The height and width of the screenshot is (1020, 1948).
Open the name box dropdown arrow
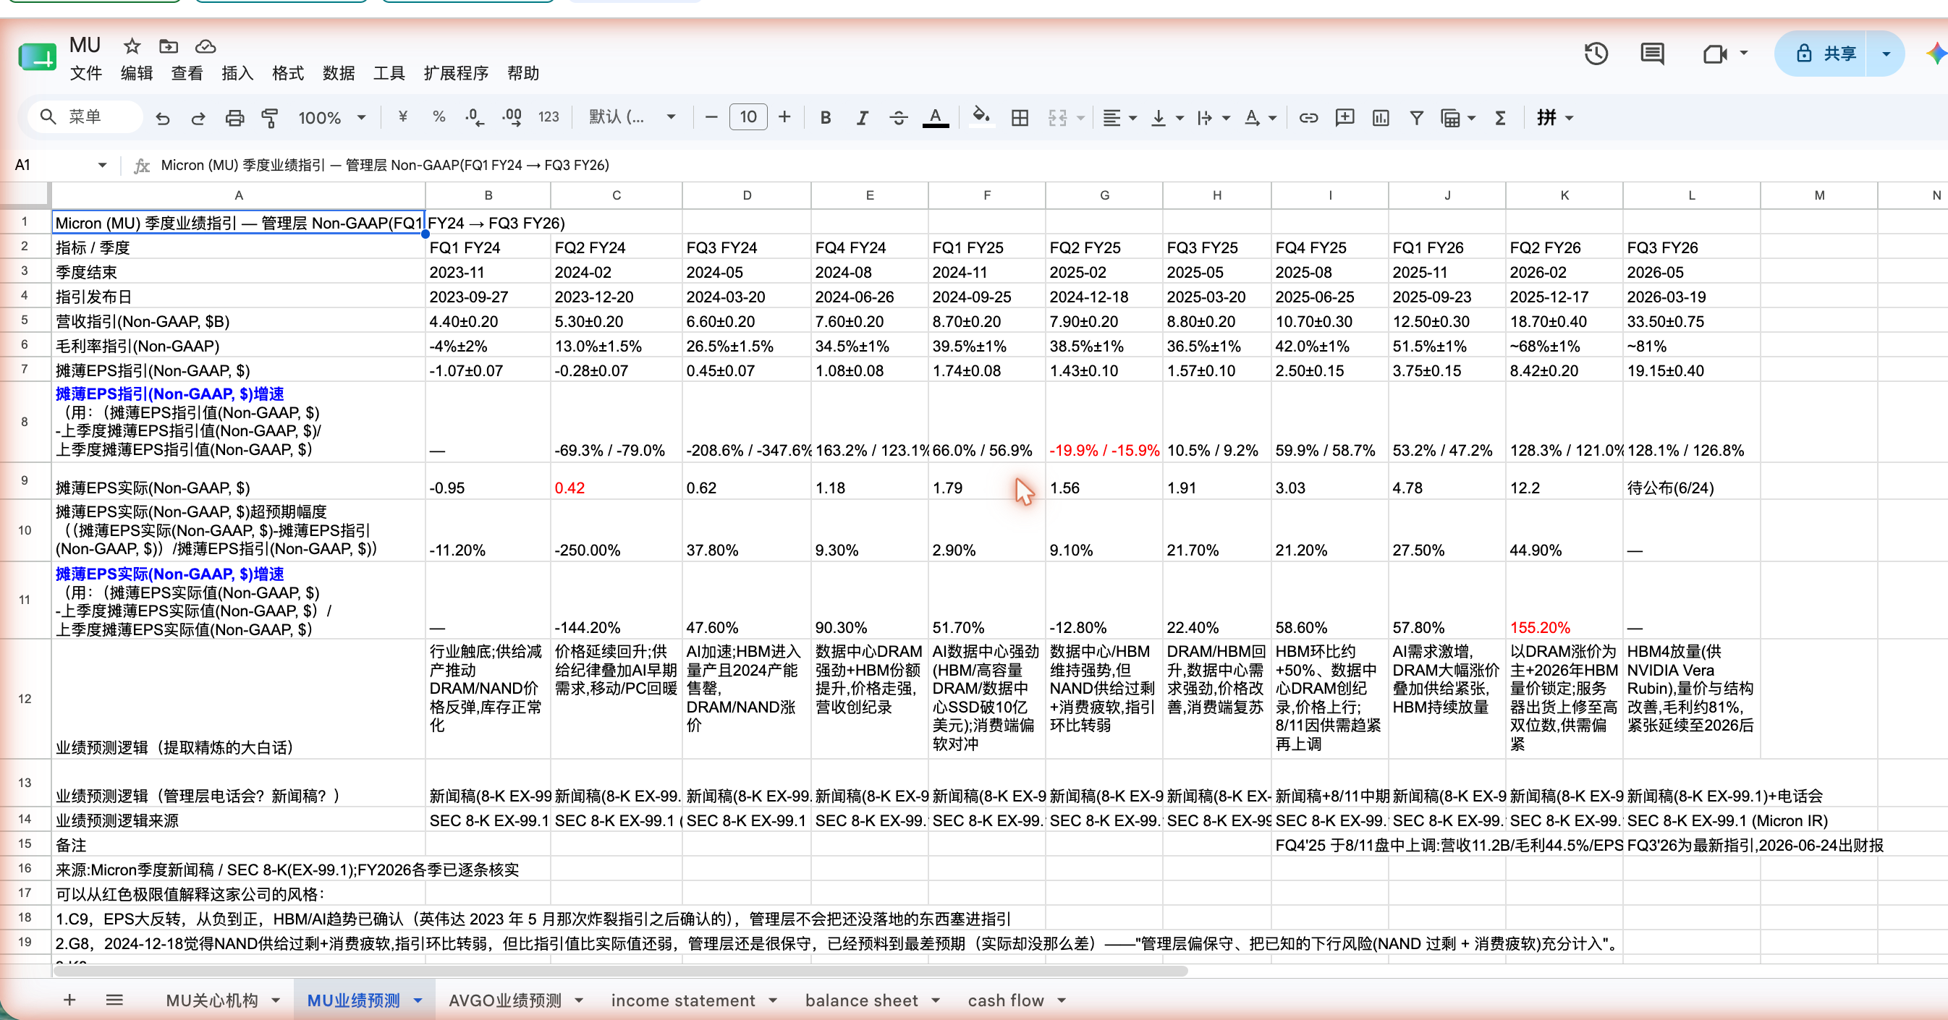click(x=102, y=165)
